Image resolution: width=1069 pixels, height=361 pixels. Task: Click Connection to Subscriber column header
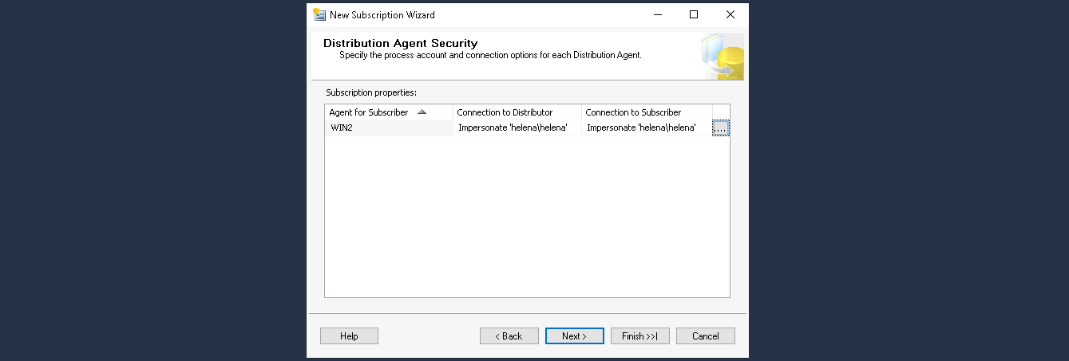tap(633, 112)
